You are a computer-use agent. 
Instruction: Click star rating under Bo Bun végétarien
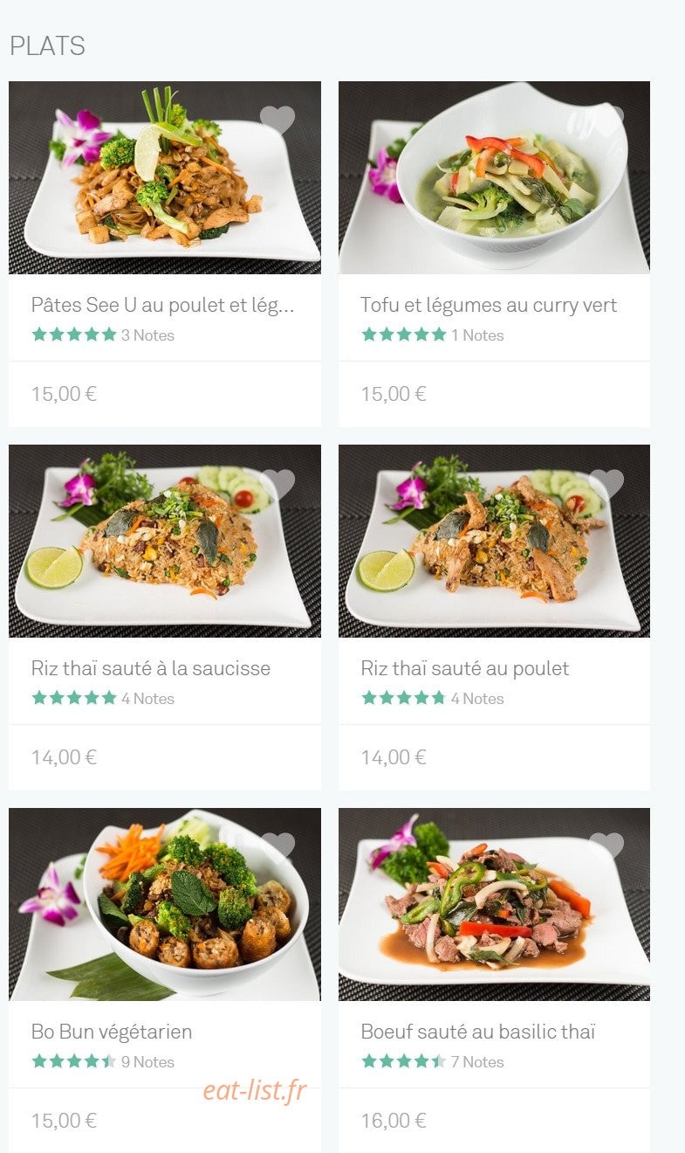coord(74,1061)
